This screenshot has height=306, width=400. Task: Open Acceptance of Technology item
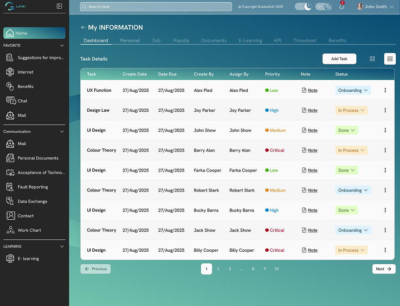pyautogui.click(x=34, y=172)
